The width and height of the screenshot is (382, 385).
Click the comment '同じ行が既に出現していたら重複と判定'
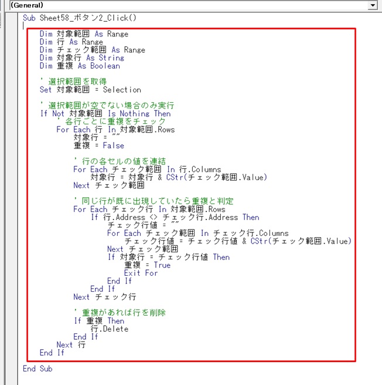(x=154, y=201)
